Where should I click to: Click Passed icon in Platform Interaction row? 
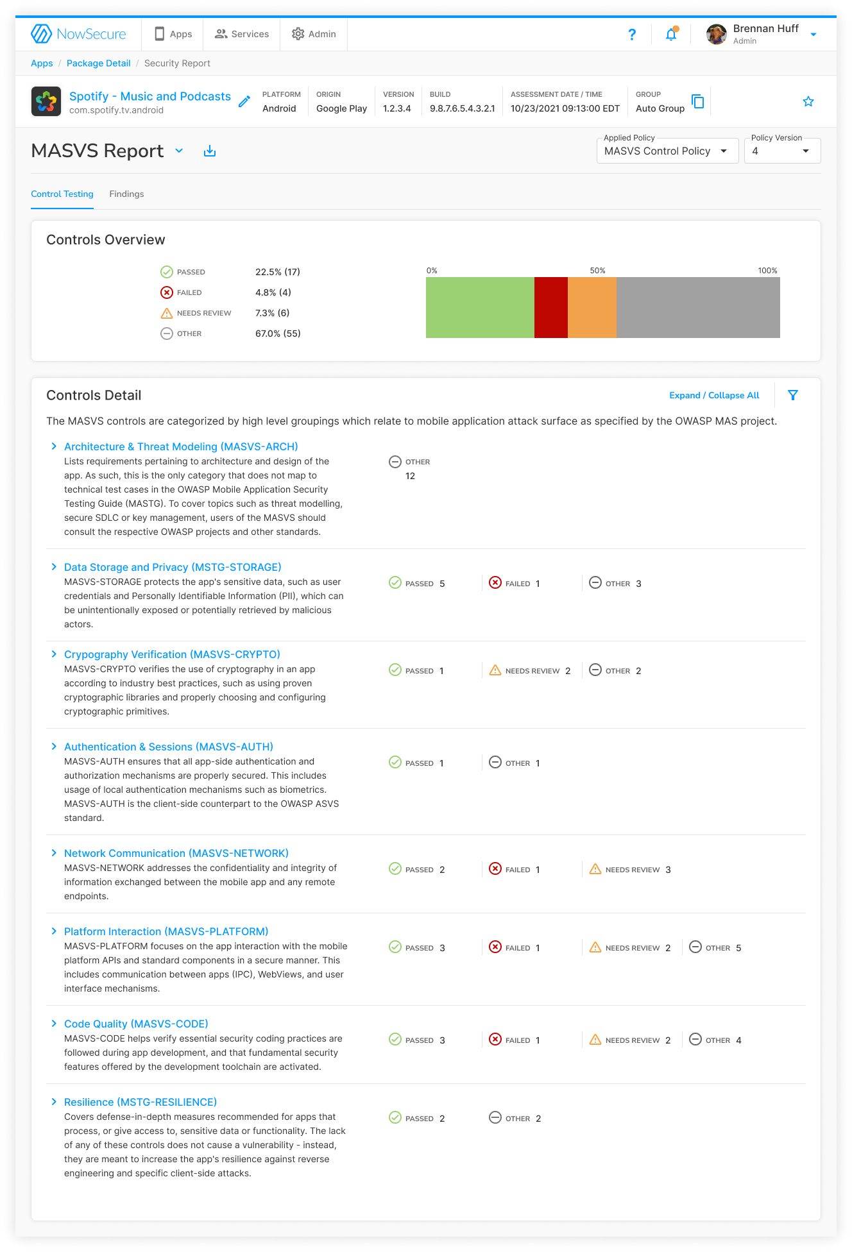[x=395, y=947]
